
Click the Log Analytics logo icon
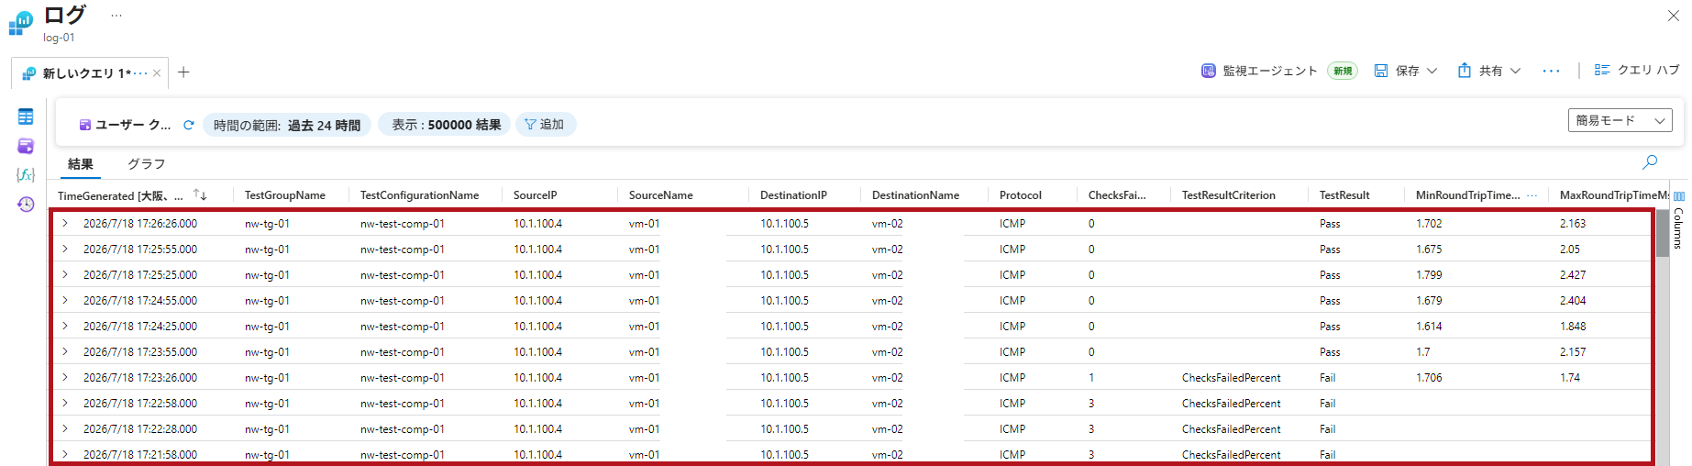click(20, 23)
